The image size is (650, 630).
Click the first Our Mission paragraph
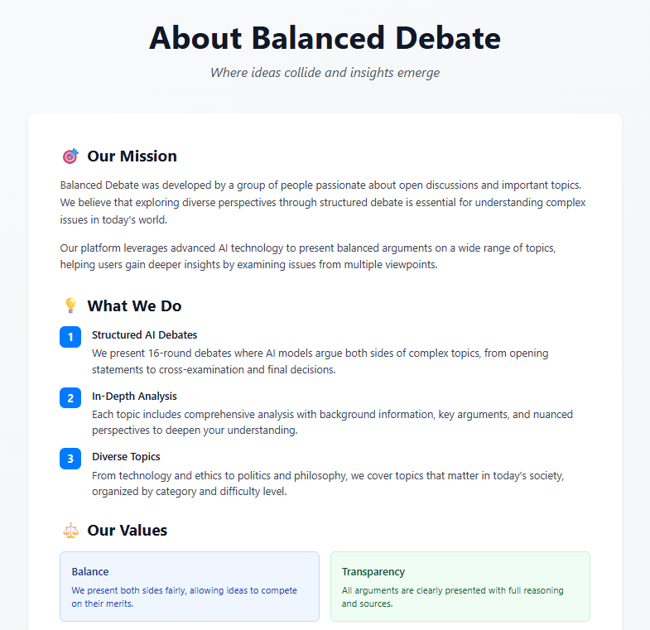[x=324, y=202]
